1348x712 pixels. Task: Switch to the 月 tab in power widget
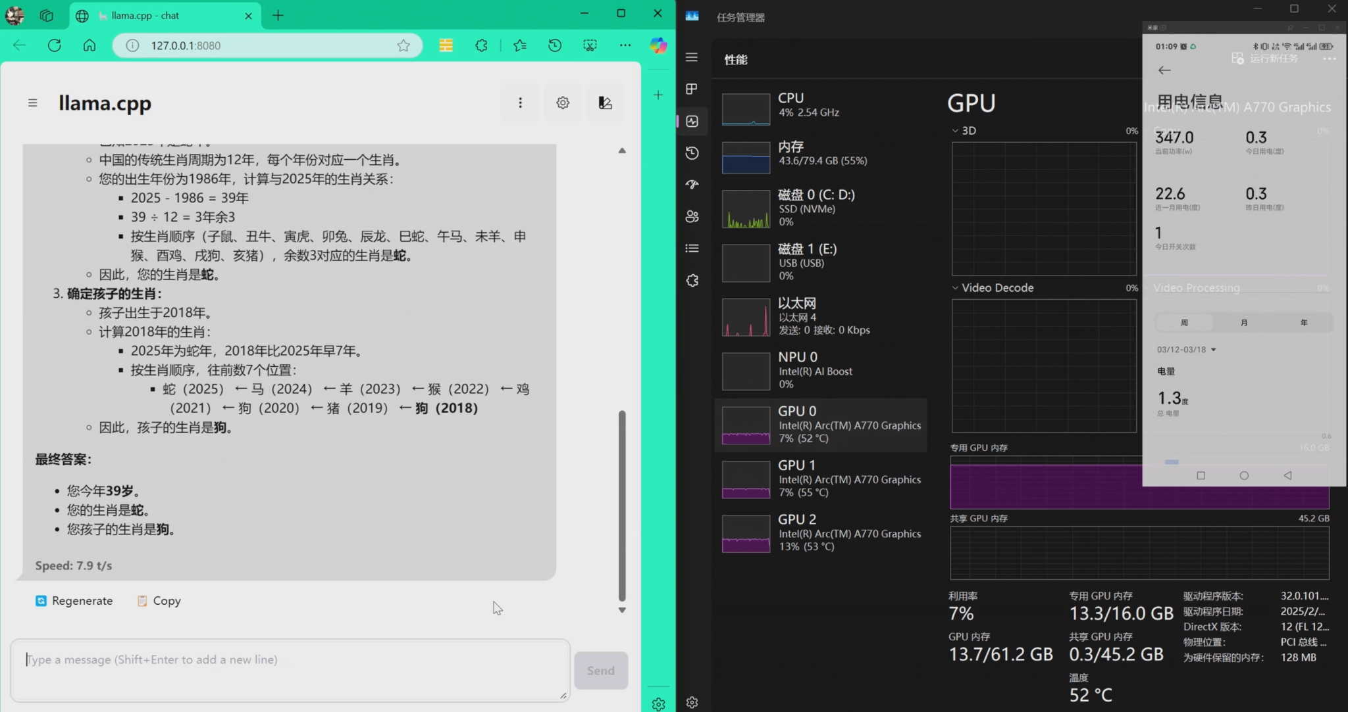[x=1243, y=322]
